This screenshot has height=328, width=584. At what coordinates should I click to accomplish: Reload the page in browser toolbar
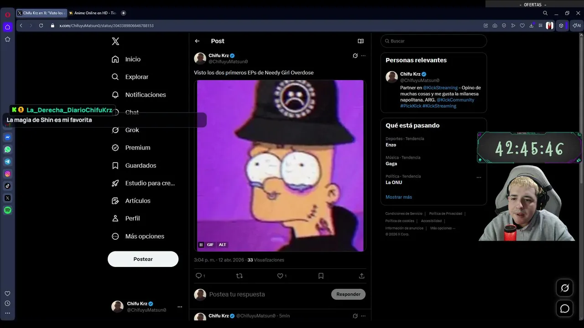(41, 26)
